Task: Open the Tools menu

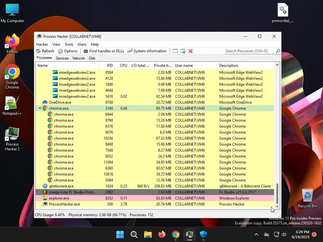Action: [69, 44]
